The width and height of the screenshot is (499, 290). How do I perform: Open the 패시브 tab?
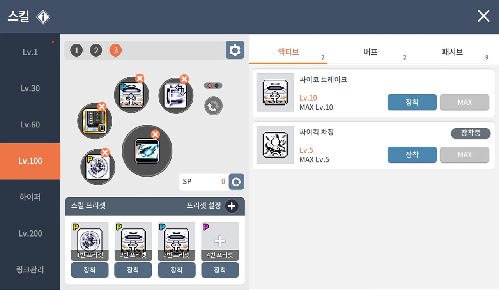click(452, 52)
